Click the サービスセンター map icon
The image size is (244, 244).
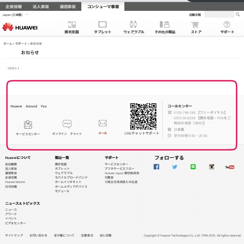click(28, 124)
